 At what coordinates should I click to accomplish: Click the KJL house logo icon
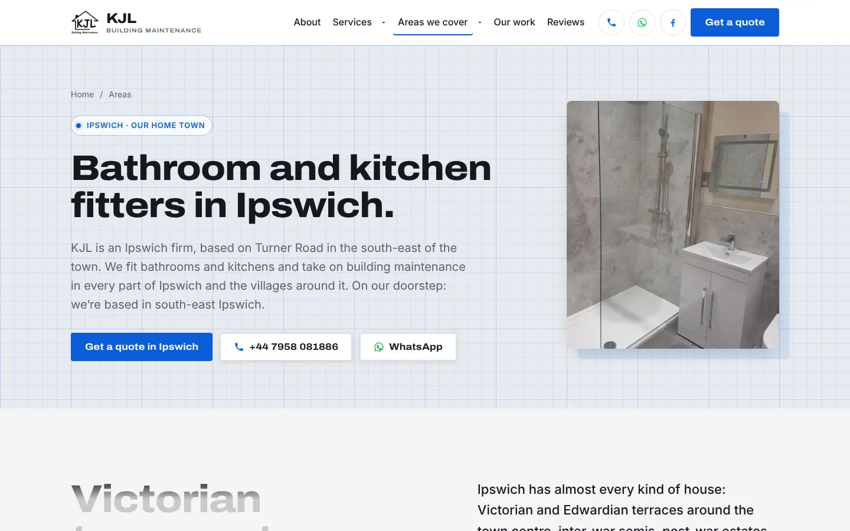(x=85, y=22)
